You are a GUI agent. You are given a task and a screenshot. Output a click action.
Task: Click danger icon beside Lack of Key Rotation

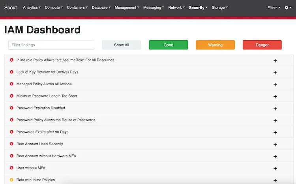click(11, 72)
